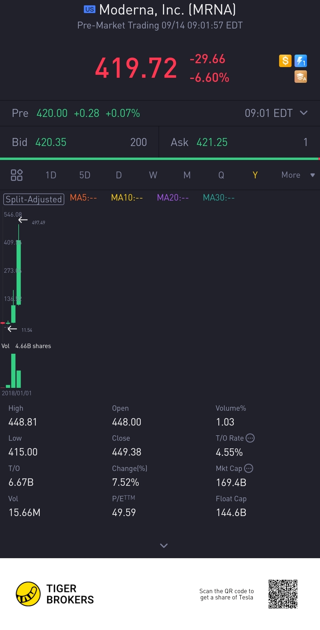Tap the Close value 449.38
This screenshot has width=320, height=630.
tap(127, 452)
